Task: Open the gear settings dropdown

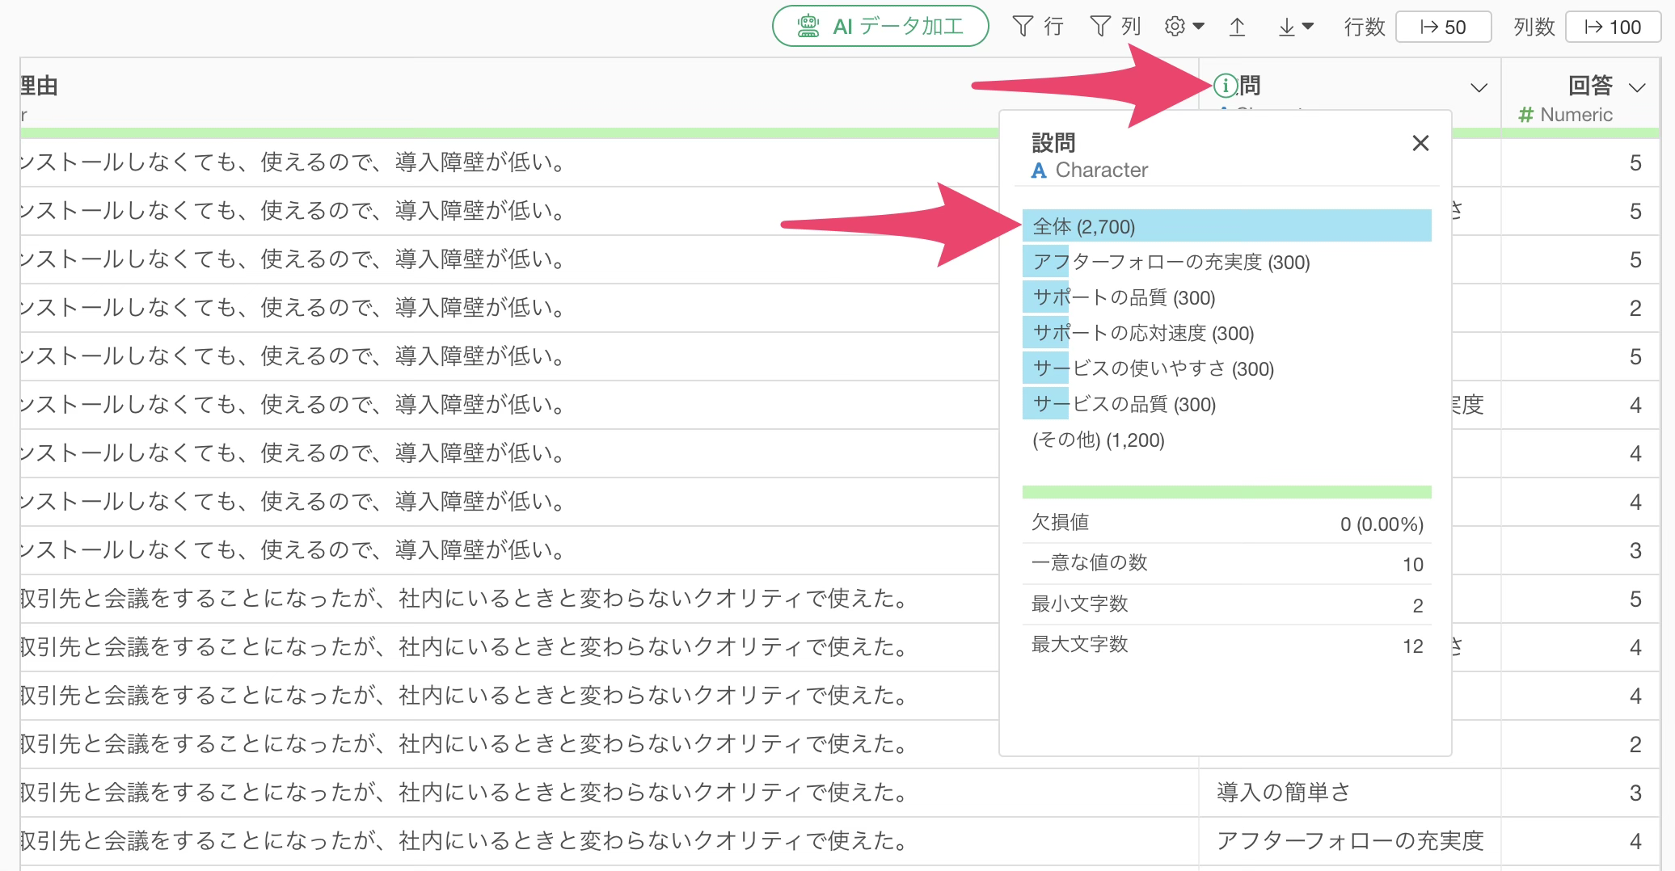Action: (x=1184, y=27)
